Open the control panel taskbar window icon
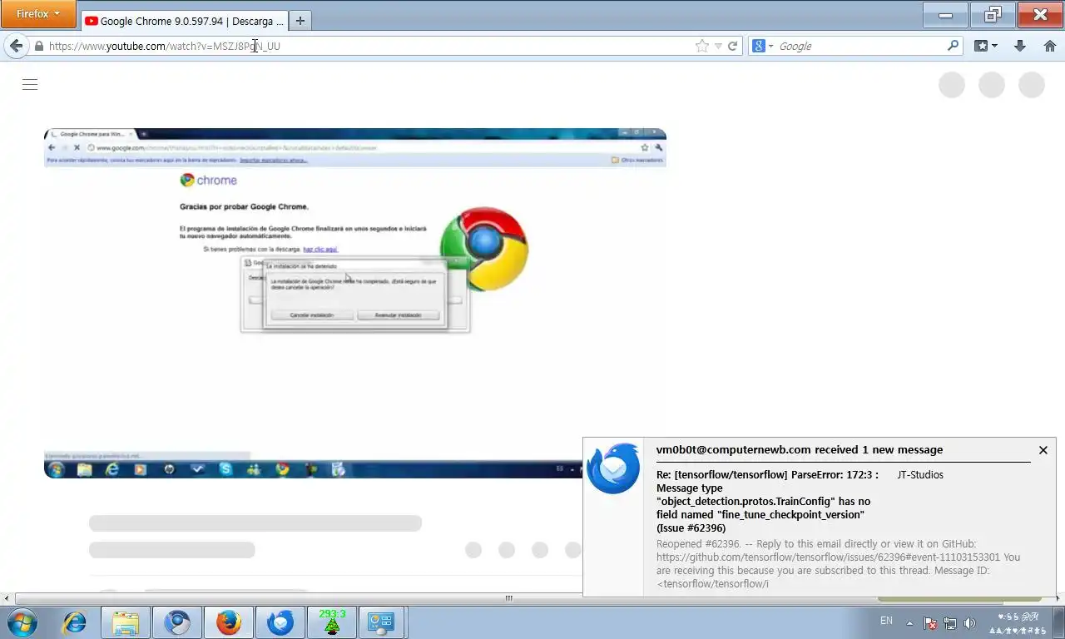 pyautogui.click(x=382, y=622)
